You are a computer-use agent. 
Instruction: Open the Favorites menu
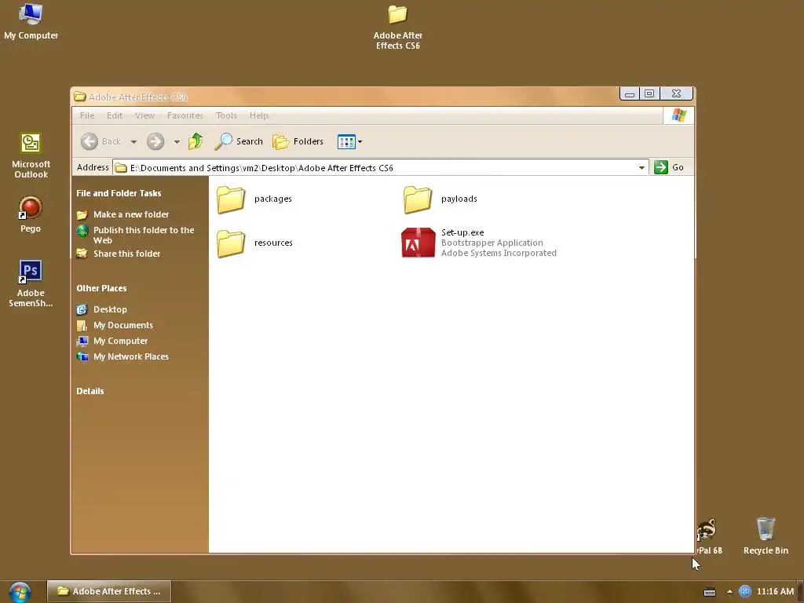pyautogui.click(x=185, y=115)
